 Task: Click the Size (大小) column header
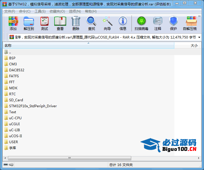[188, 46]
